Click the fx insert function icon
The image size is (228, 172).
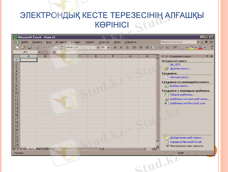[x=54, y=52]
